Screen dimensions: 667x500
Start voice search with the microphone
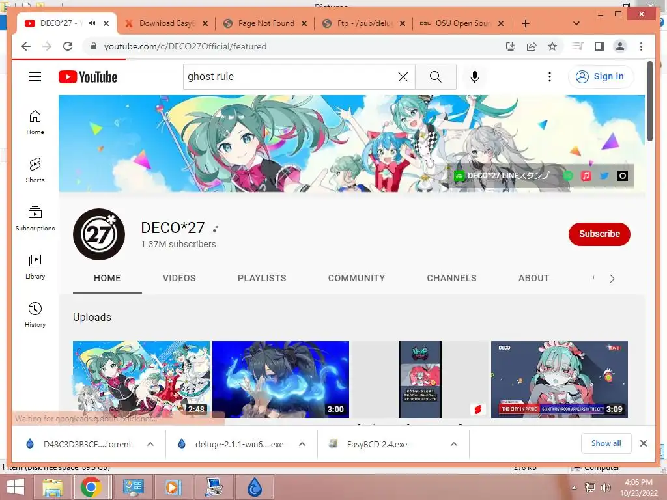click(475, 77)
